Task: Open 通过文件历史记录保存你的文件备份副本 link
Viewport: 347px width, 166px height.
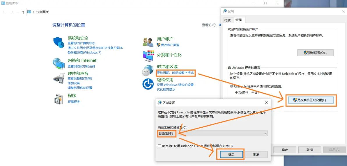Action: 95,48
